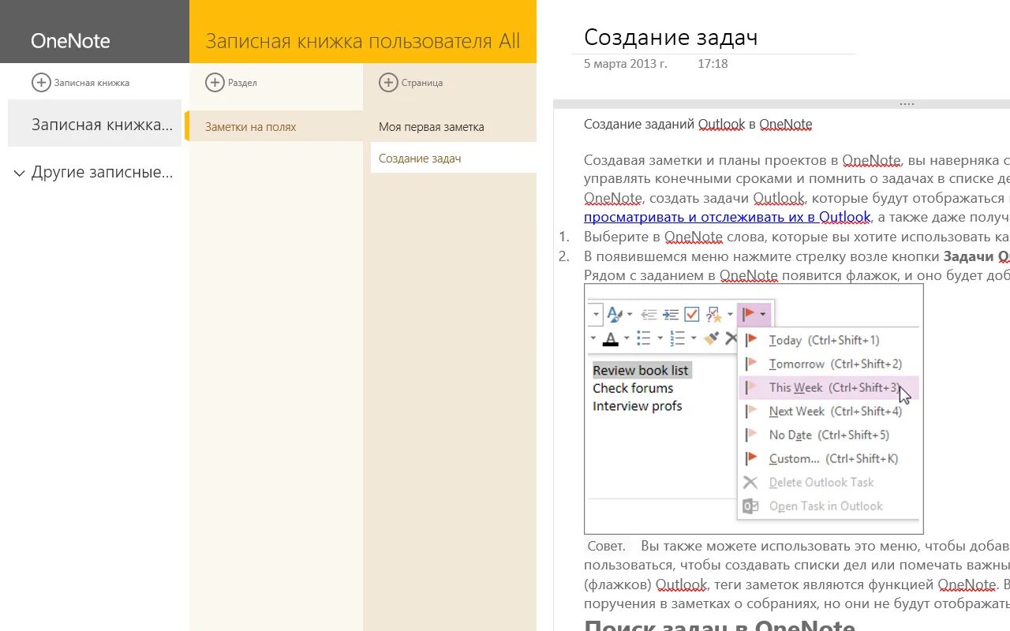Click the red flag icon beside Today
Image resolution: width=1010 pixels, height=631 pixels.
pyautogui.click(x=751, y=340)
